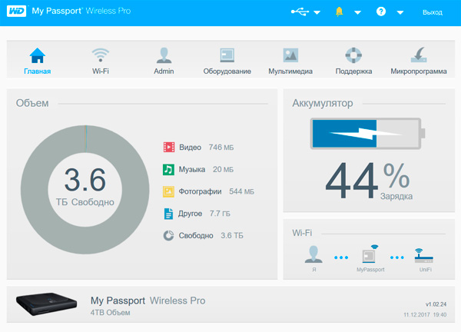Switch to the Admin tab
Screen dimensions: 461x332
pyautogui.click(x=164, y=61)
